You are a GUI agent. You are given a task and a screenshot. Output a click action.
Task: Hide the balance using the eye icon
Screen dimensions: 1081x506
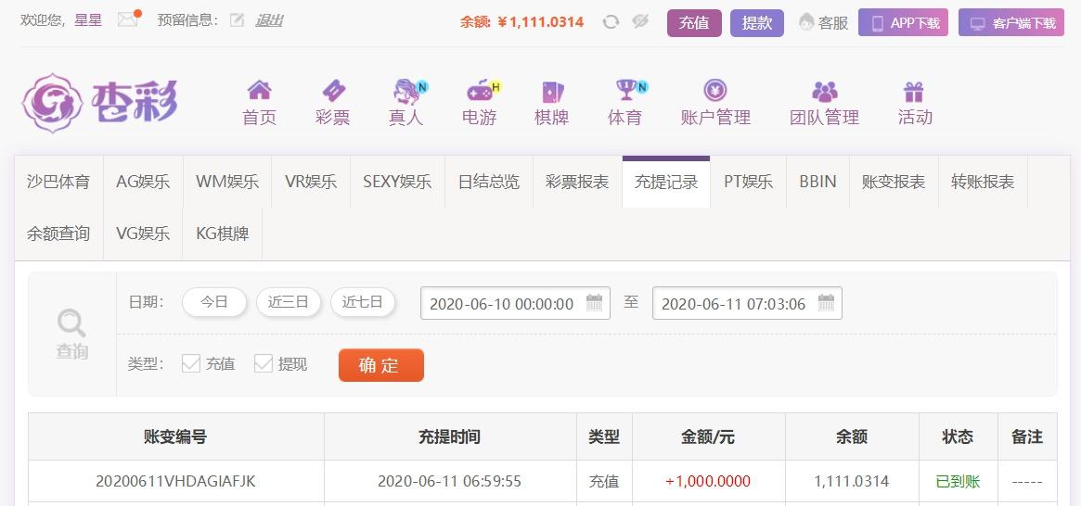click(640, 22)
